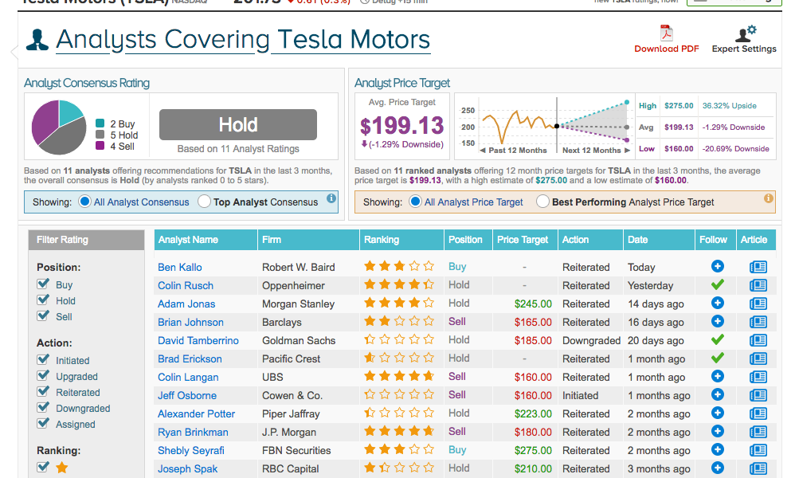795x478 pixels.
Task: Sort by the Position column header
Action: point(468,240)
